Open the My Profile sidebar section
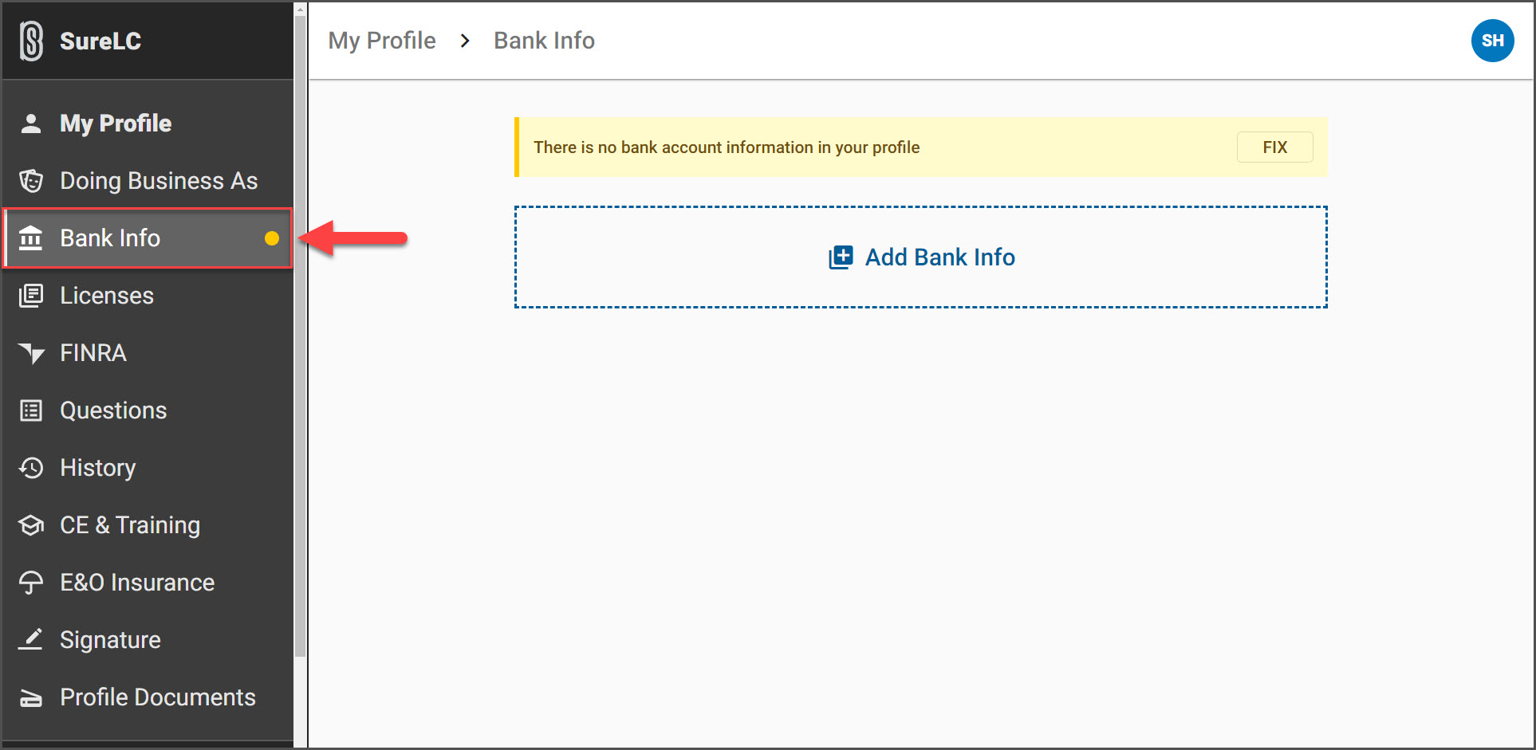Viewport: 1536px width, 750px height. pyautogui.click(x=148, y=124)
